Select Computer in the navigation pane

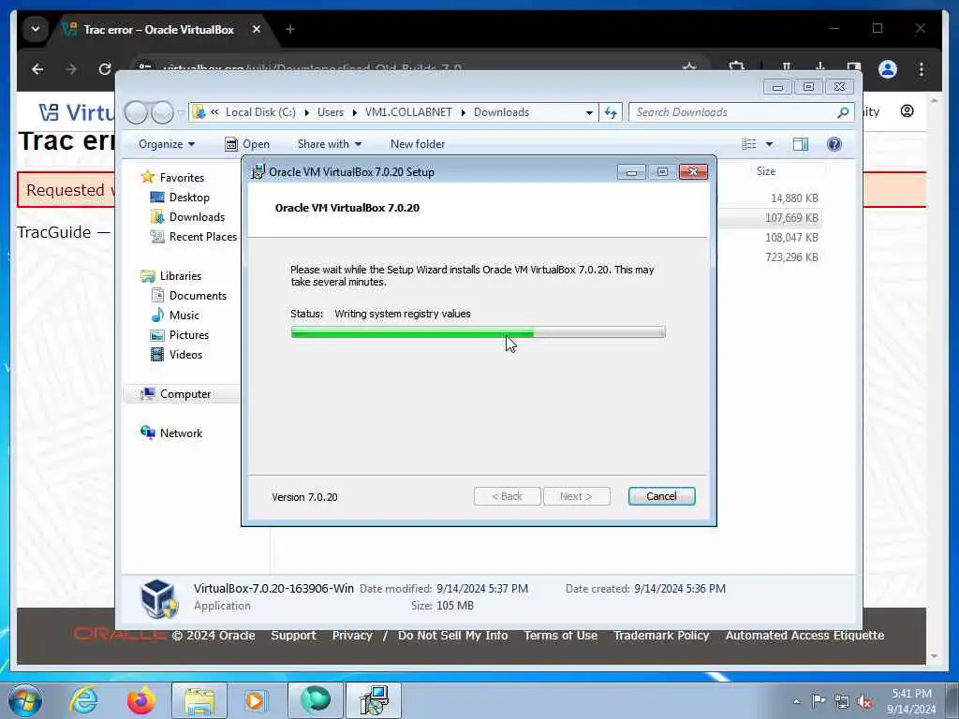[184, 394]
